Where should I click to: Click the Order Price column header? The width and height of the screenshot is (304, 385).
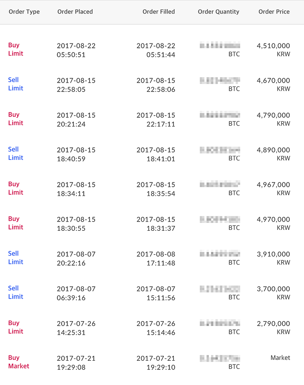[274, 12]
